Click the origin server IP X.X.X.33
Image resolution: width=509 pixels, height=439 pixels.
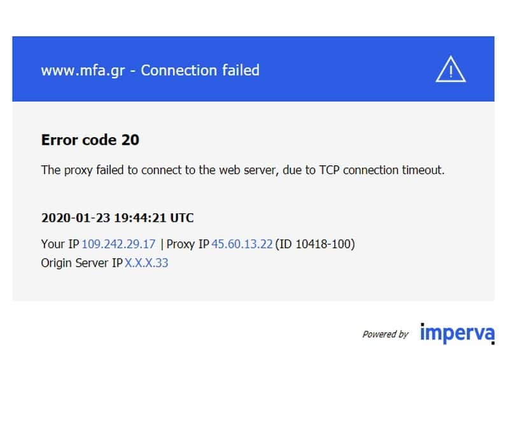(146, 263)
